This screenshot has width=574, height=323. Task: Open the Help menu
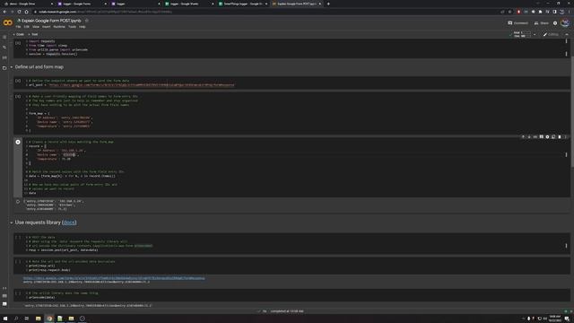click(x=82, y=27)
